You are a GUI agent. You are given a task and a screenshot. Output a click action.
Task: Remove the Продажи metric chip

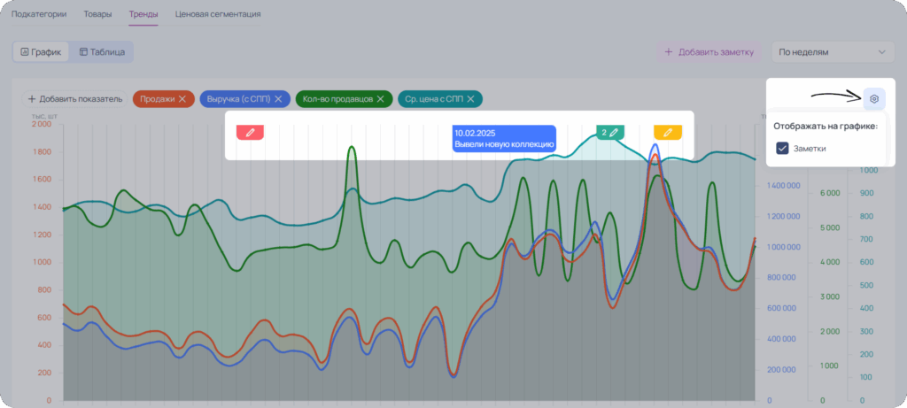pyautogui.click(x=182, y=99)
